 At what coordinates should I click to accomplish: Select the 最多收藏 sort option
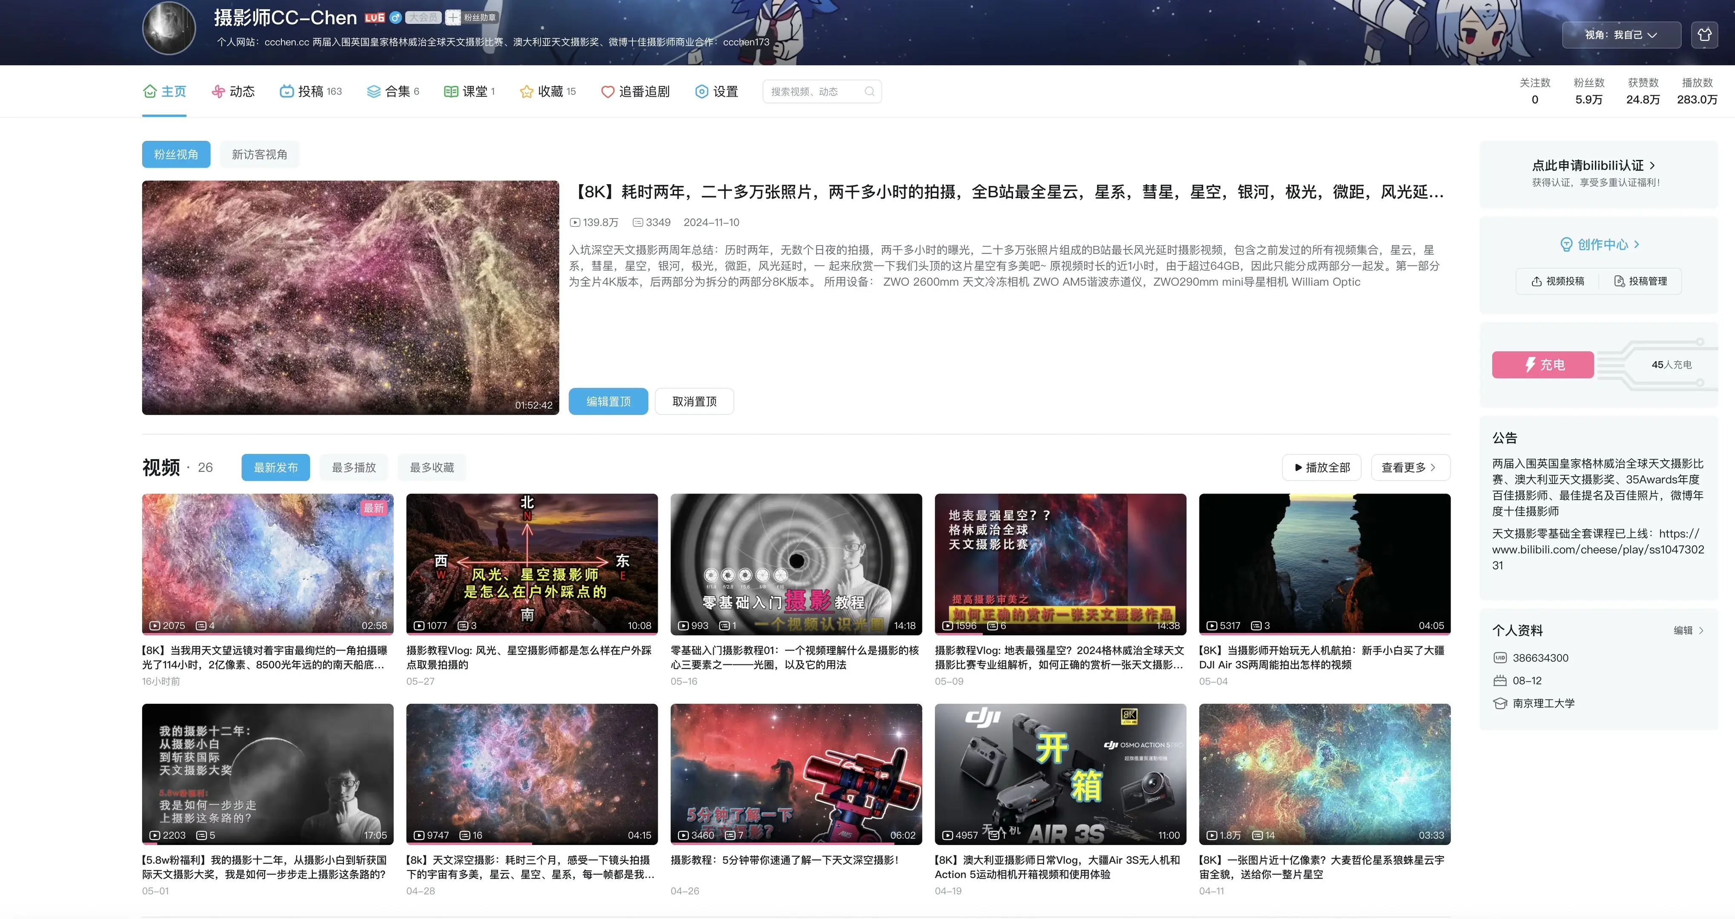(432, 467)
